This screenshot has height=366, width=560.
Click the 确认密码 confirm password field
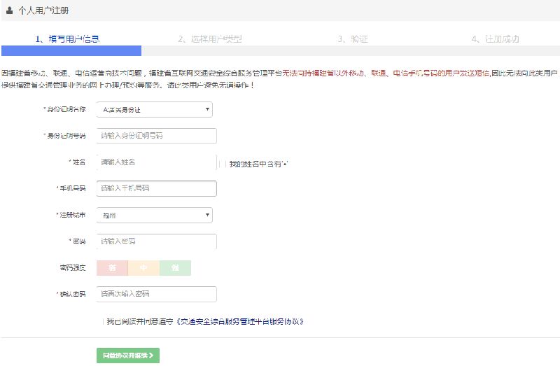[156, 294]
